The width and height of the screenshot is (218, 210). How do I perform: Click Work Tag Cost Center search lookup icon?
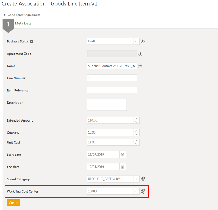coord(143,191)
